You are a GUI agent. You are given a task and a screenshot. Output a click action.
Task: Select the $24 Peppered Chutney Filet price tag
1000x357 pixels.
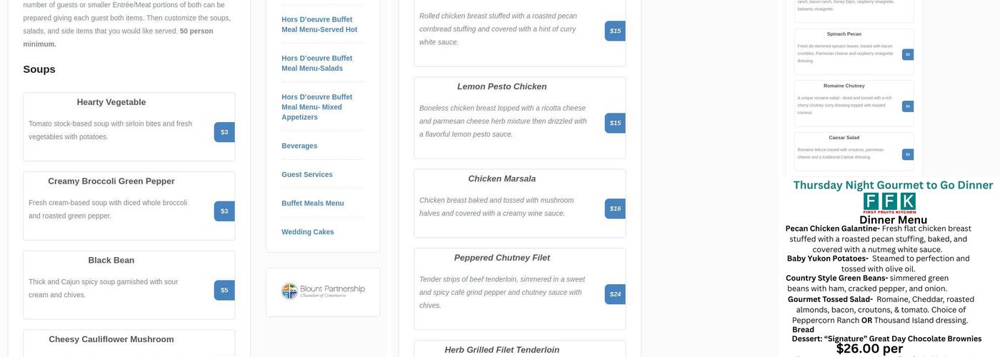tap(615, 294)
